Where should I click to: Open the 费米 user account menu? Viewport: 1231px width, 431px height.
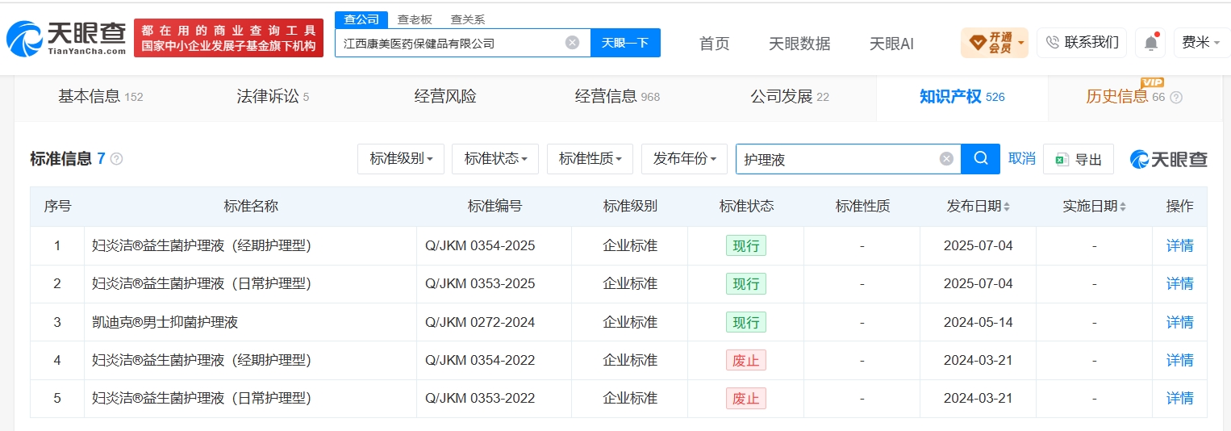pyautogui.click(x=1201, y=43)
